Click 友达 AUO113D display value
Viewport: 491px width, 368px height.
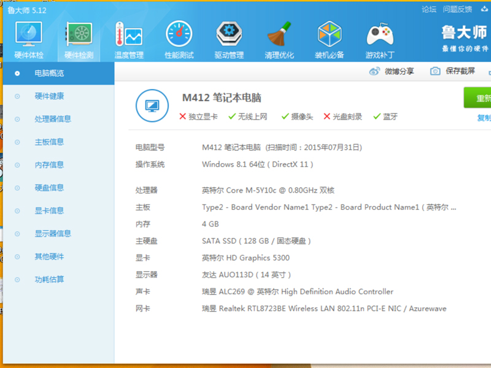[247, 275]
